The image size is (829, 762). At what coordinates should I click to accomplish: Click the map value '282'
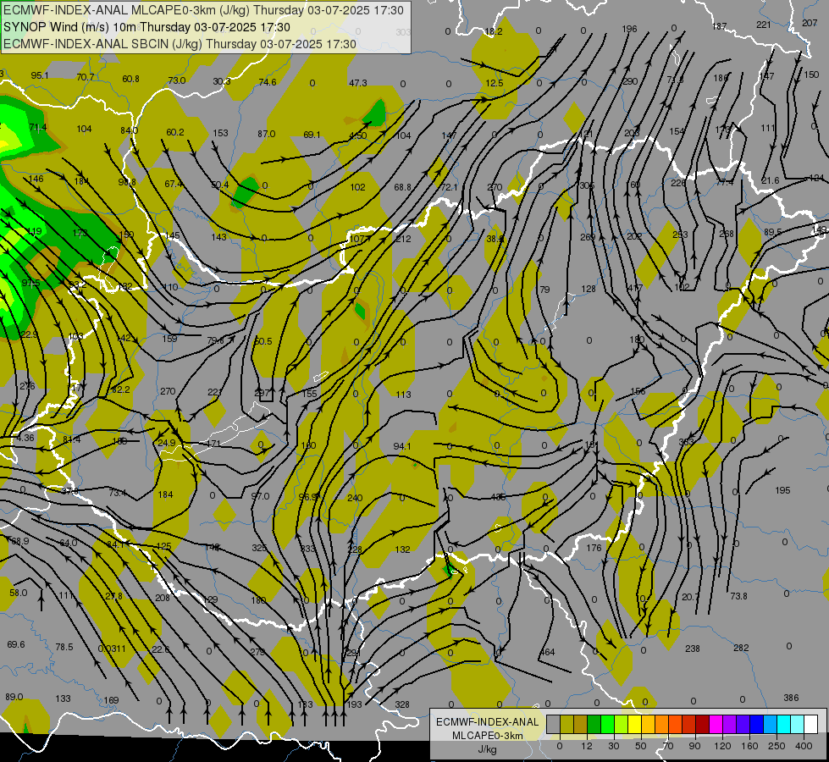tap(741, 648)
